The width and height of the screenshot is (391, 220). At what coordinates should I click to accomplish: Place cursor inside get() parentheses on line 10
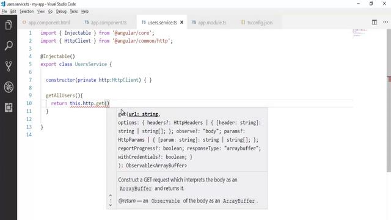coord(107,103)
